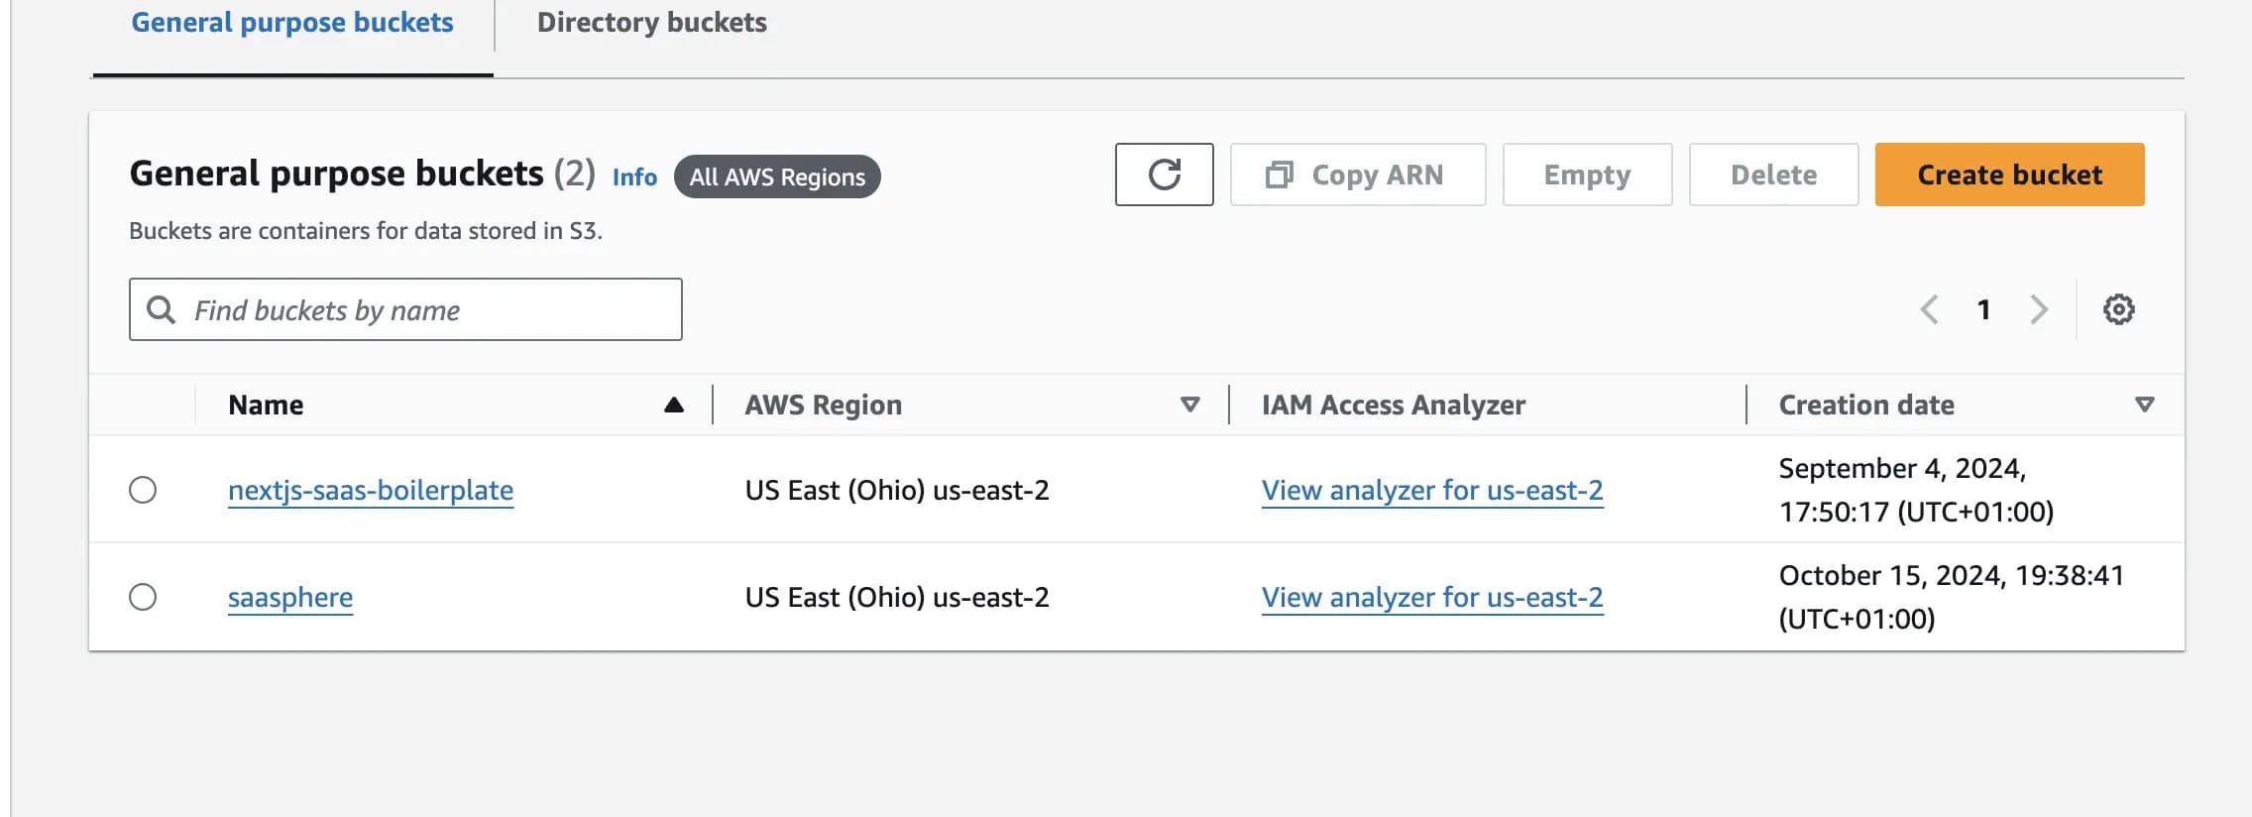Click the search magnifier icon

pyautogui.click(x=161, y=309)
